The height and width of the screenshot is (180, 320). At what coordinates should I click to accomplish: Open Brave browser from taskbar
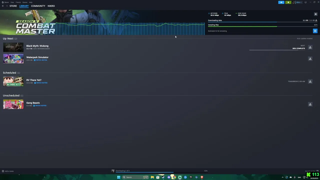202,177
